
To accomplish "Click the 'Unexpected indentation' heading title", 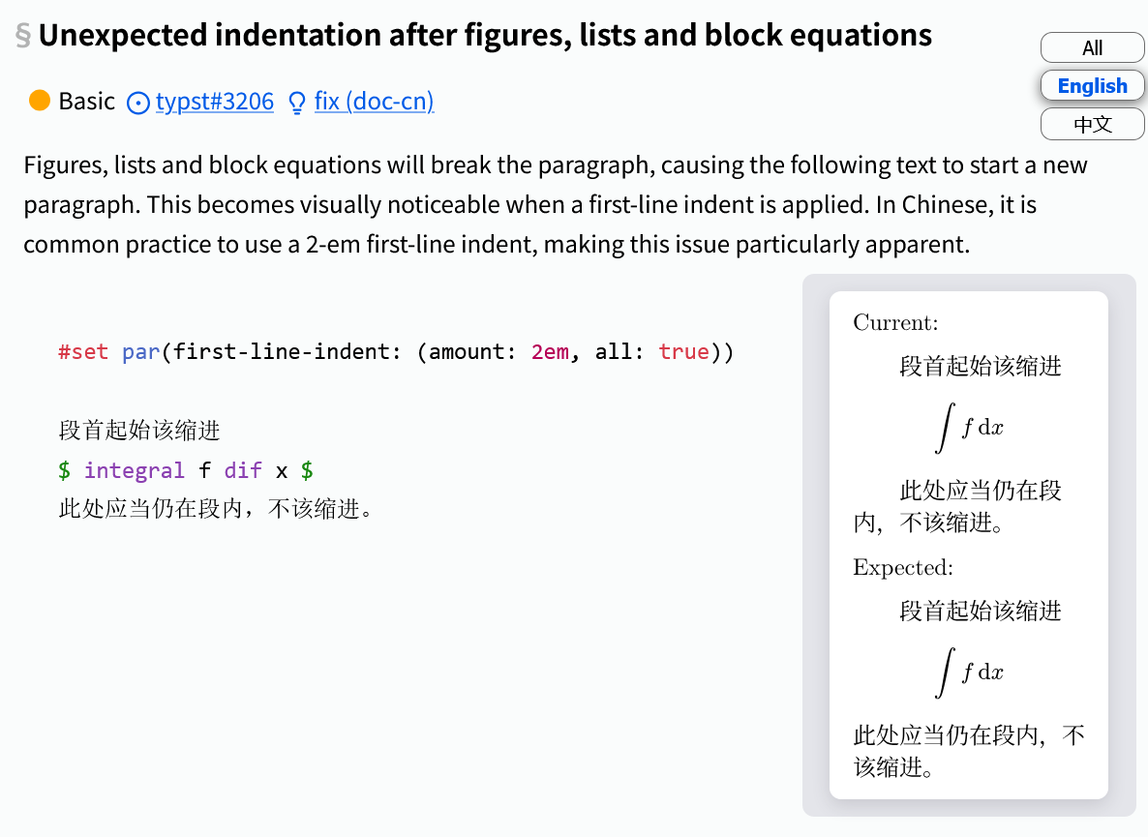I will point(485,36).
